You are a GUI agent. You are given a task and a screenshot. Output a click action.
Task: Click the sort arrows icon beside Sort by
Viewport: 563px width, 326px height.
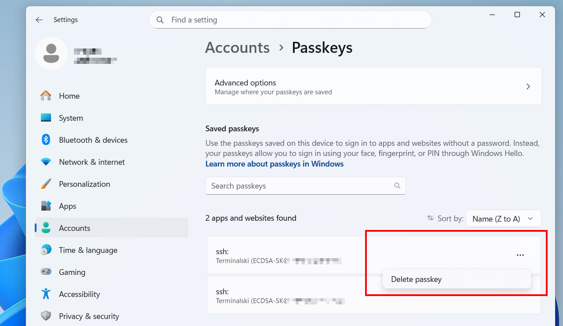coord(430,218)
